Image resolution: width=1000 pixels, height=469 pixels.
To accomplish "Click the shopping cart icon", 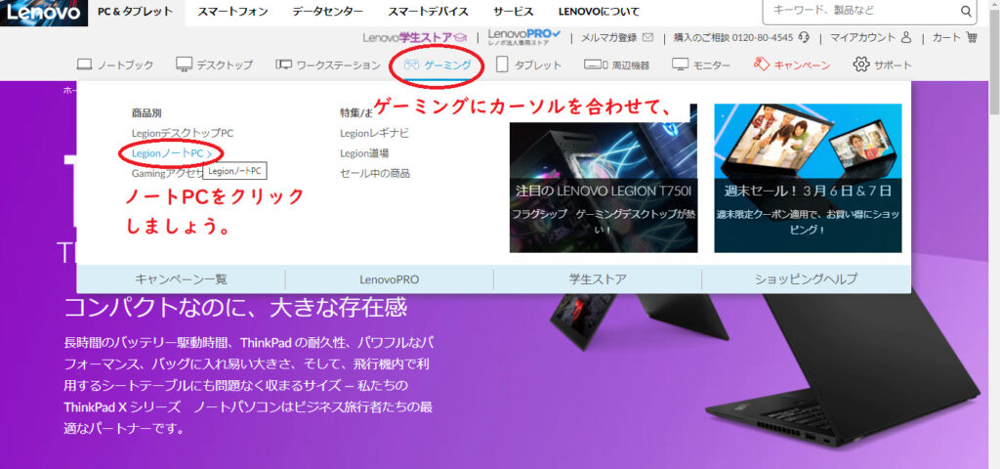I will pos(972,37).
